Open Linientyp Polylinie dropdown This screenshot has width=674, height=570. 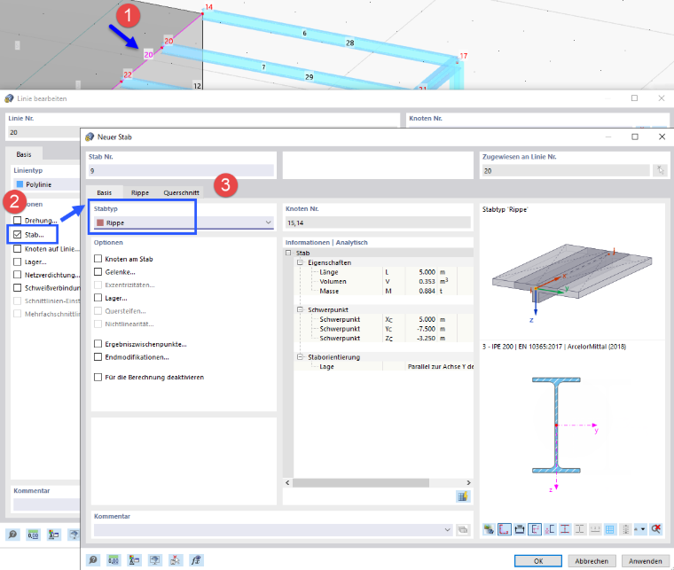pyautogui.click(x=47, y=184)
